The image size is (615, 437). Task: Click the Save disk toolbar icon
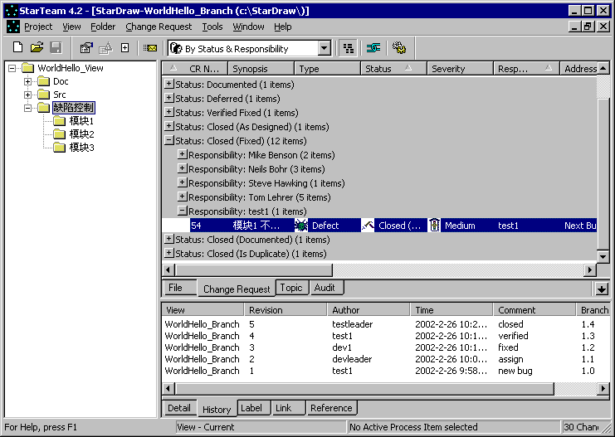[56, 48]
